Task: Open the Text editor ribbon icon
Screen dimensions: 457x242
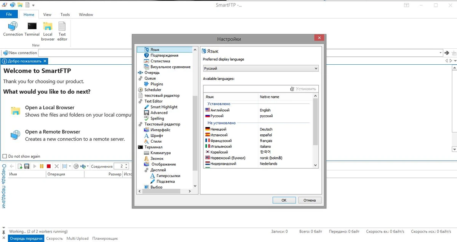Action: coord(62,32)
